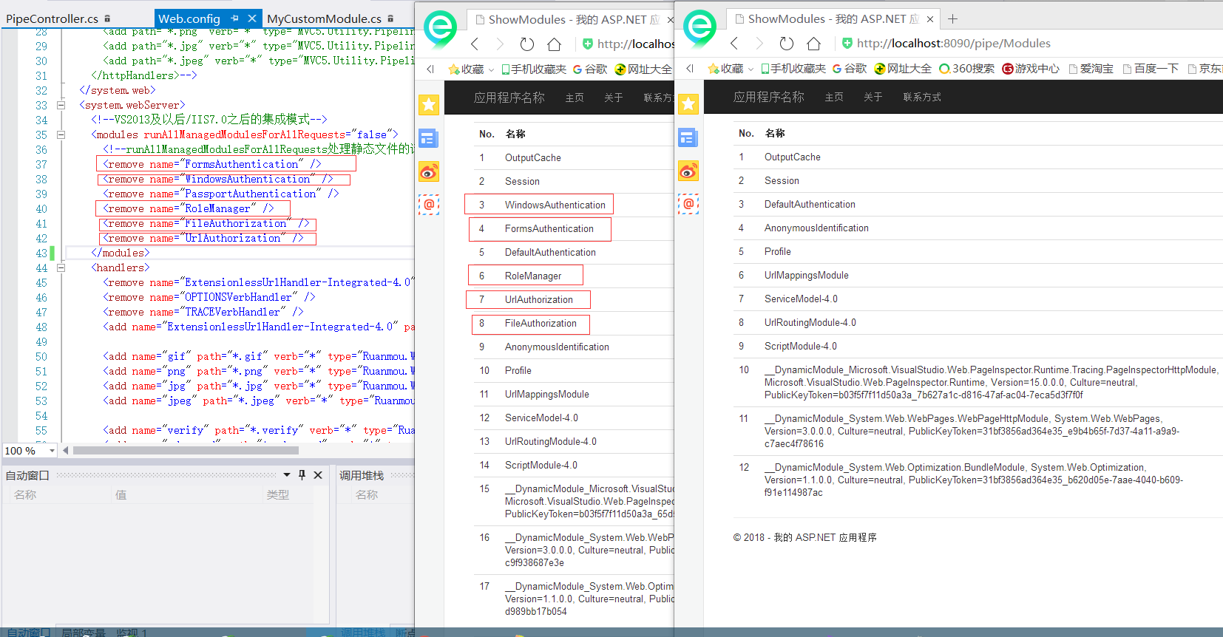This screenshot has width=1223, height=637.
Task: Expand the 收藏 dropdown in right browser
Action: [751, 69]
